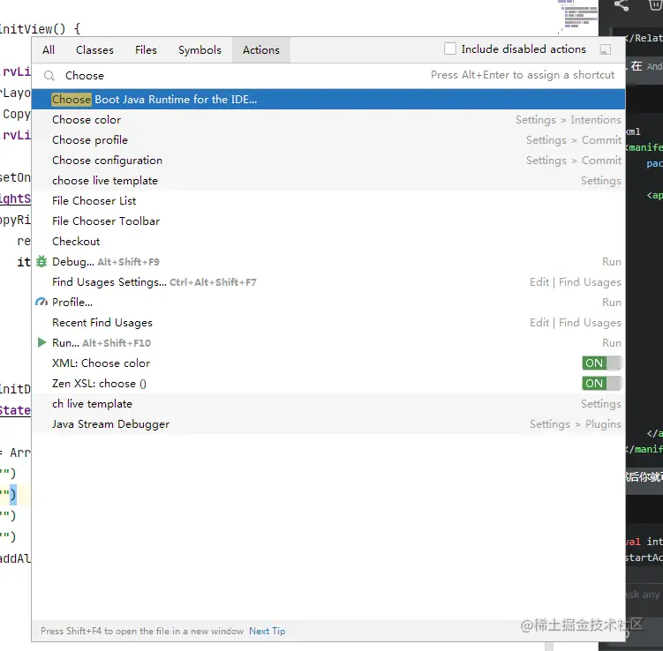The image size is (663, 651).
Task: Select the Java Stream Debugger result
Action: [x=328, y=423]
